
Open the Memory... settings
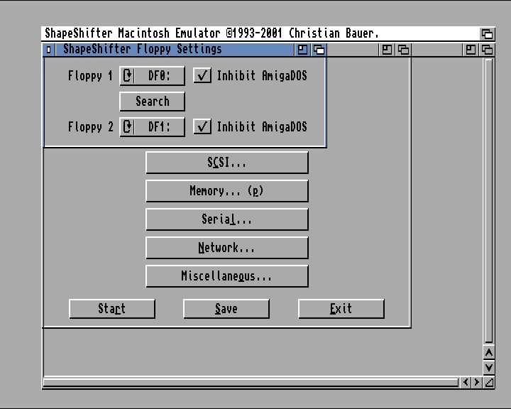click(227, 191)
